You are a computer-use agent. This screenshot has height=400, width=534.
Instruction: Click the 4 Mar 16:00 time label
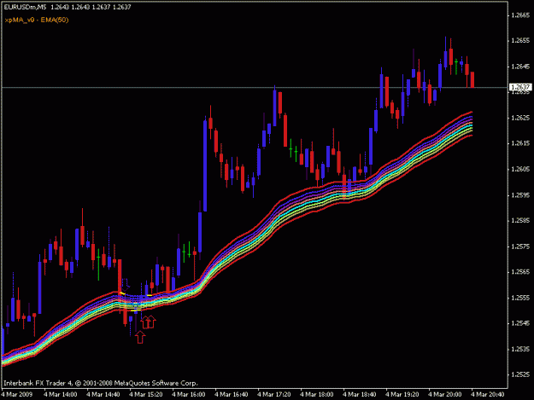click(x=188, y=394)
